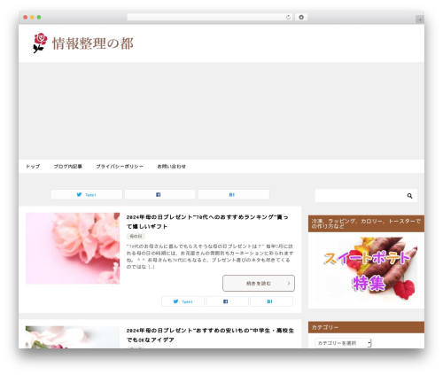Click the browser download icon
Viewport: 443px width, 375px height.
[301, 17]
